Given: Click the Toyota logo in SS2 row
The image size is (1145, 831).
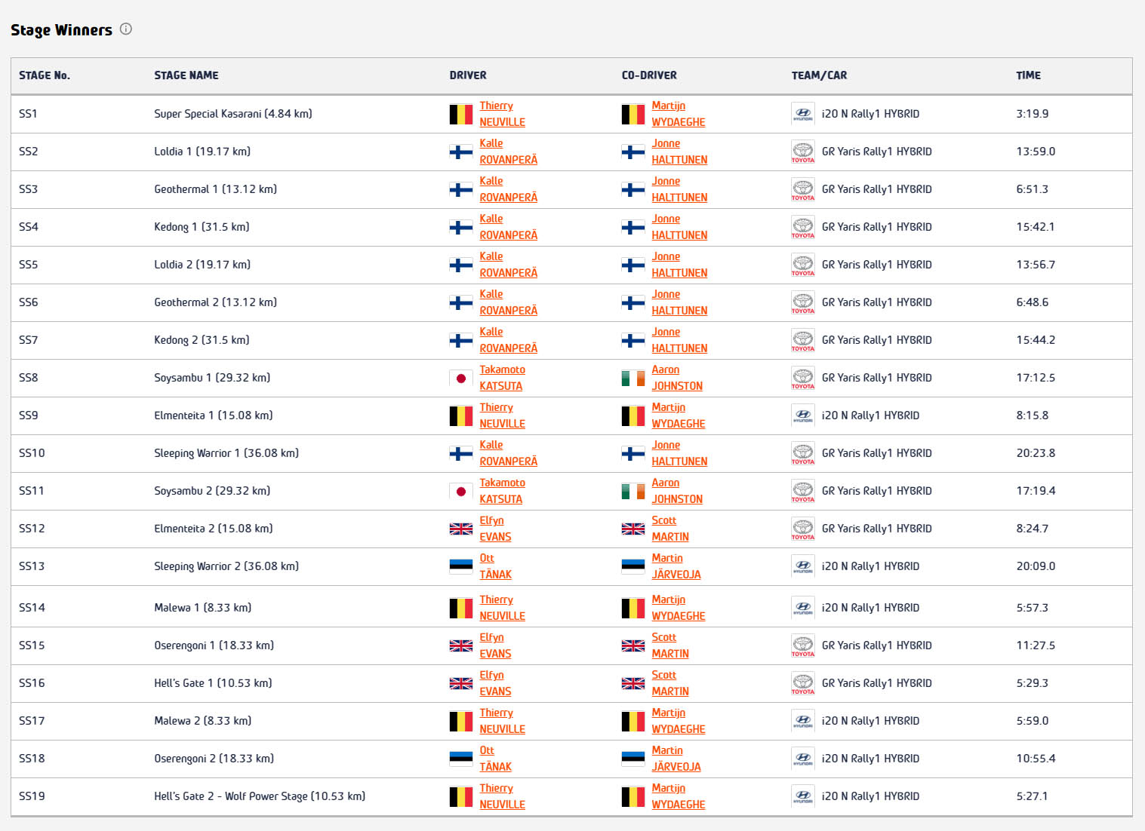Looking at the screenshot, I should pyautogui.click(x=802, y=152).
